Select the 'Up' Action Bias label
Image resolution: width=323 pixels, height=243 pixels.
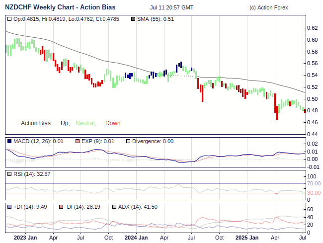(x=65, y=123)
